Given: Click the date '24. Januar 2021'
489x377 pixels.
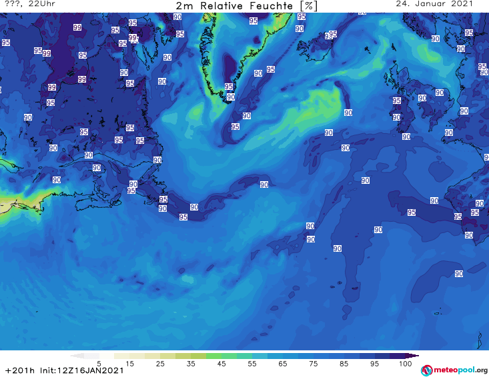Looking at the screenshot, I should point(434,4).
